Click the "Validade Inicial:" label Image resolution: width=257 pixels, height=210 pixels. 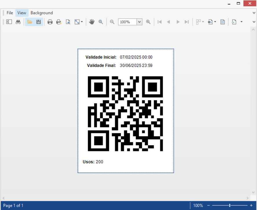coord(101,57)
